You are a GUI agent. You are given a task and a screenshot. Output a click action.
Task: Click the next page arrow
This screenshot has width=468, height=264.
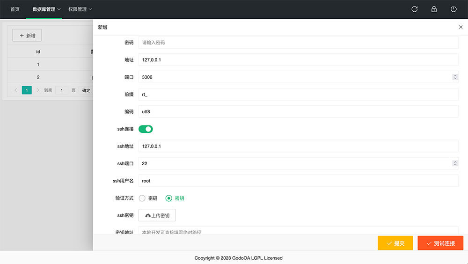coord(37,90)
